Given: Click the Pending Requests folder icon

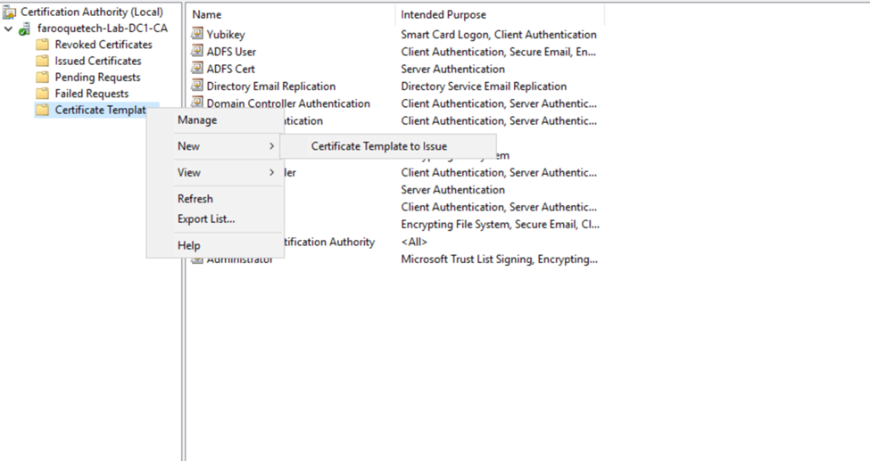Looking at the screenshot, I should [42, 78].
